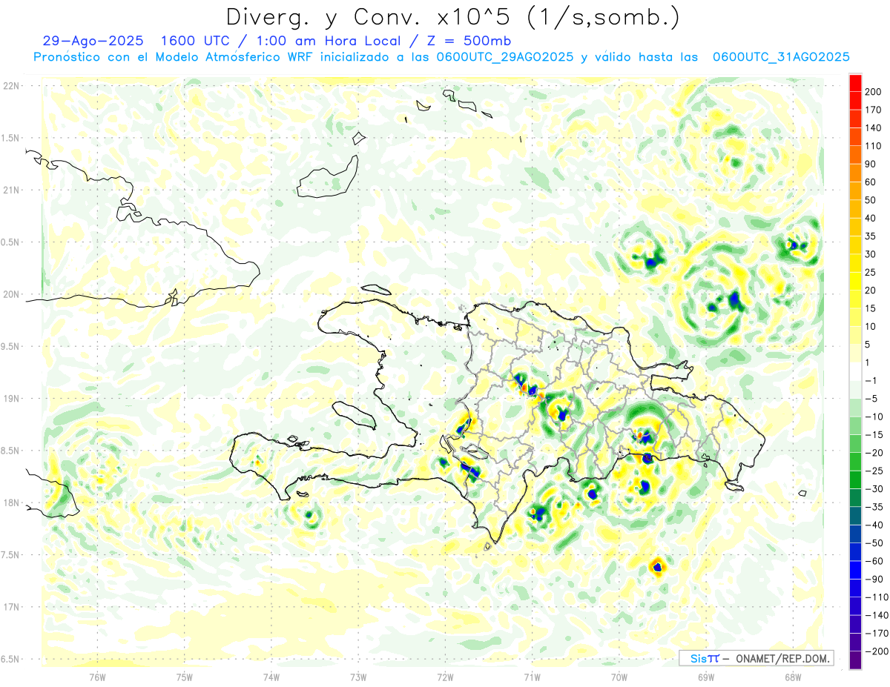The width and height of the screenshot is (890, 687).
Task: Click the "-20" color scale value
Action: pyautogui.click(x=874, y=453)
